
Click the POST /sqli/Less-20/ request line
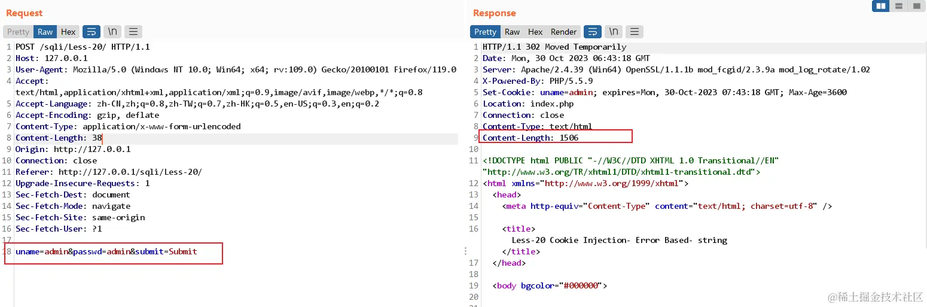(x=83, y=47)
